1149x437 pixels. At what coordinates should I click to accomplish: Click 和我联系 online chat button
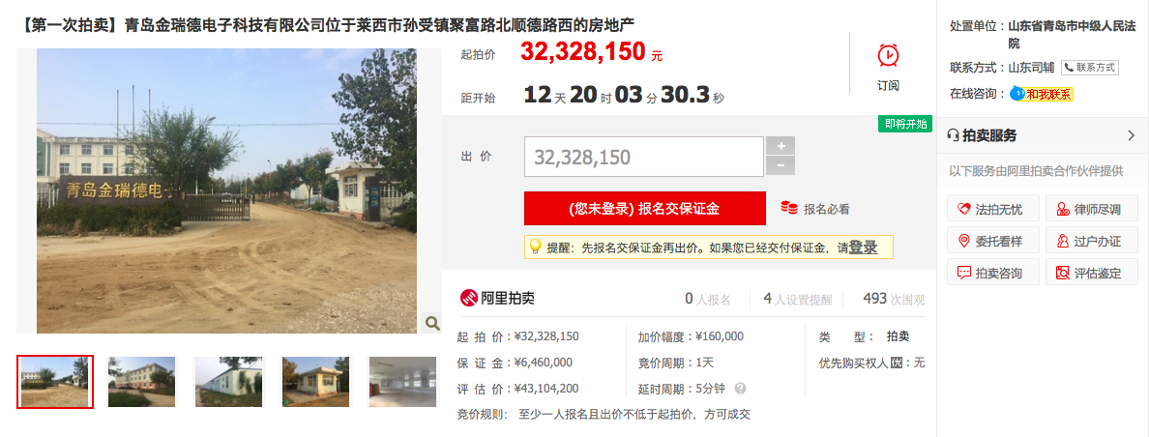tap(1042, 94)
